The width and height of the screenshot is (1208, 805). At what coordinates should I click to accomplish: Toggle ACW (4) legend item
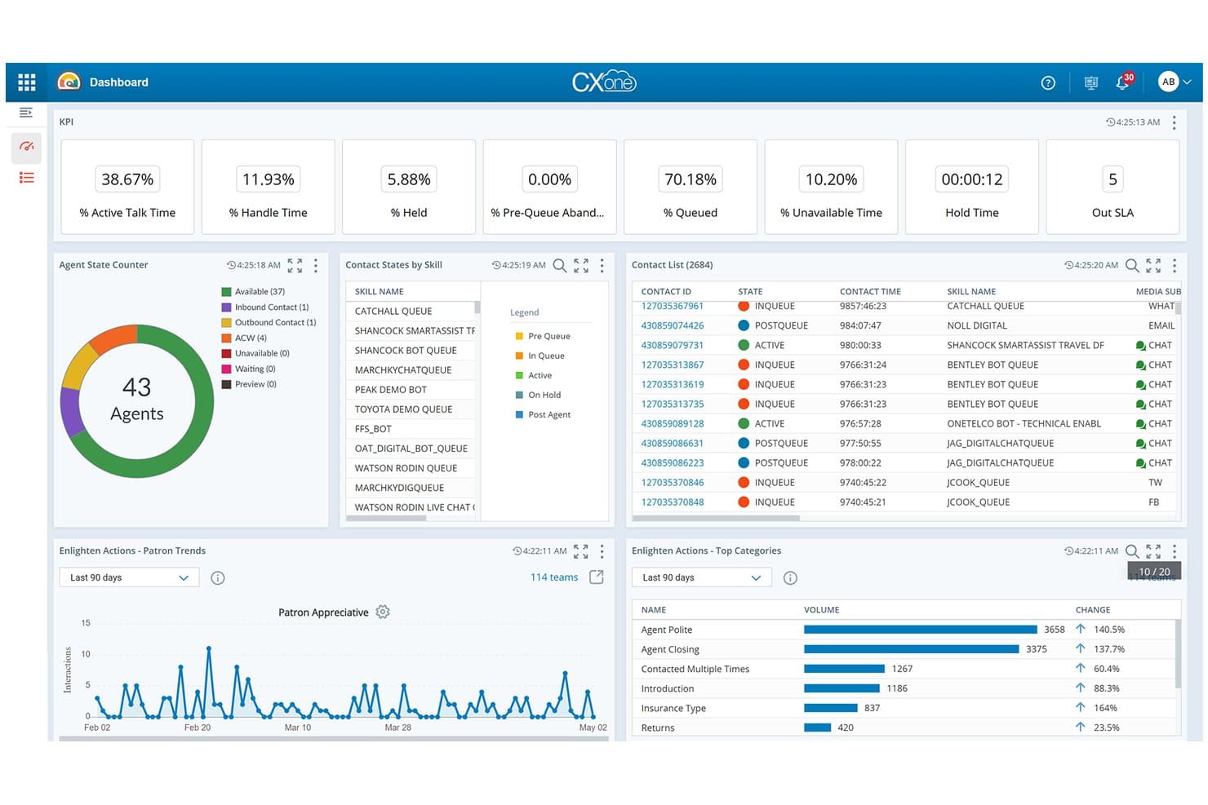[244, 338]
